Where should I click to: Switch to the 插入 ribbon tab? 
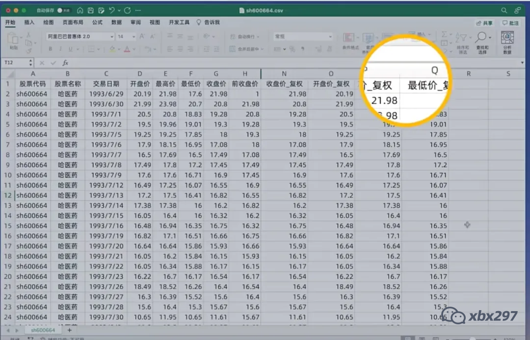29,22
